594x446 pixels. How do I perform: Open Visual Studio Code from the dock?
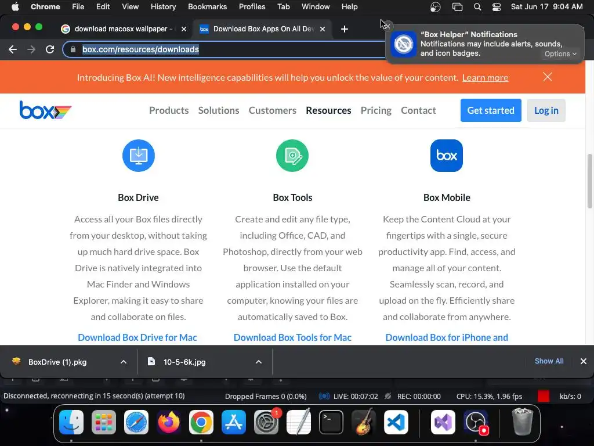(x=396, y=422)
